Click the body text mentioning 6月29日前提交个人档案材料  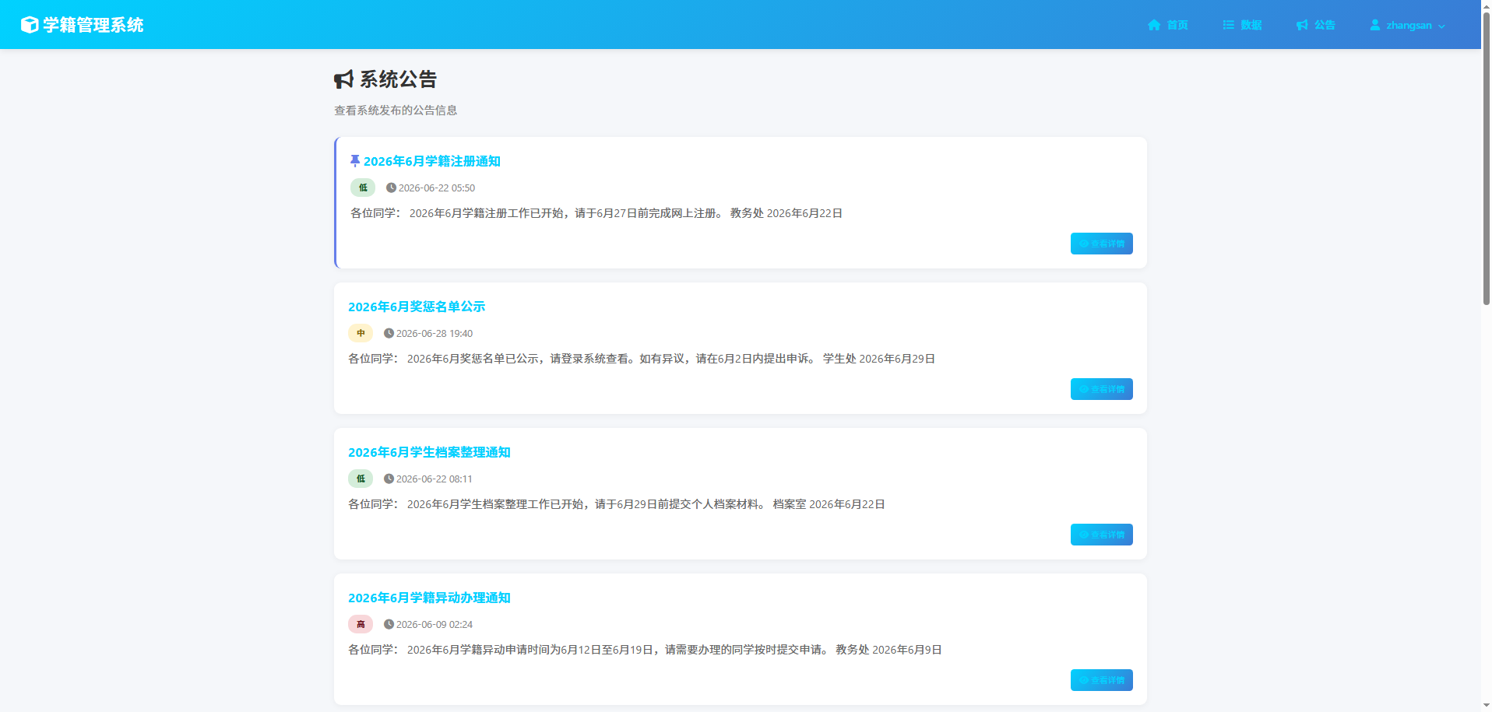[617, 504]
